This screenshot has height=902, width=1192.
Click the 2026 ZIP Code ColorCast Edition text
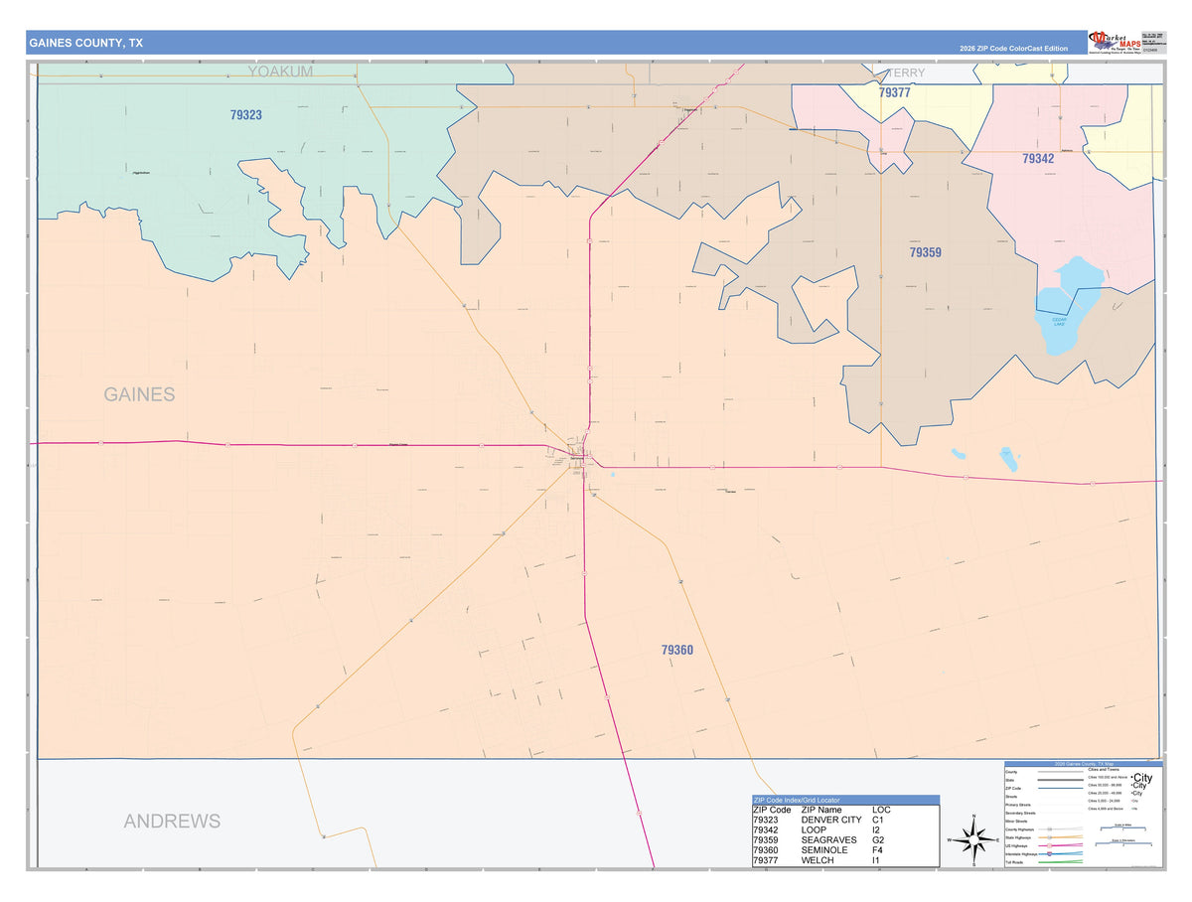click(x=1013, y=48)
